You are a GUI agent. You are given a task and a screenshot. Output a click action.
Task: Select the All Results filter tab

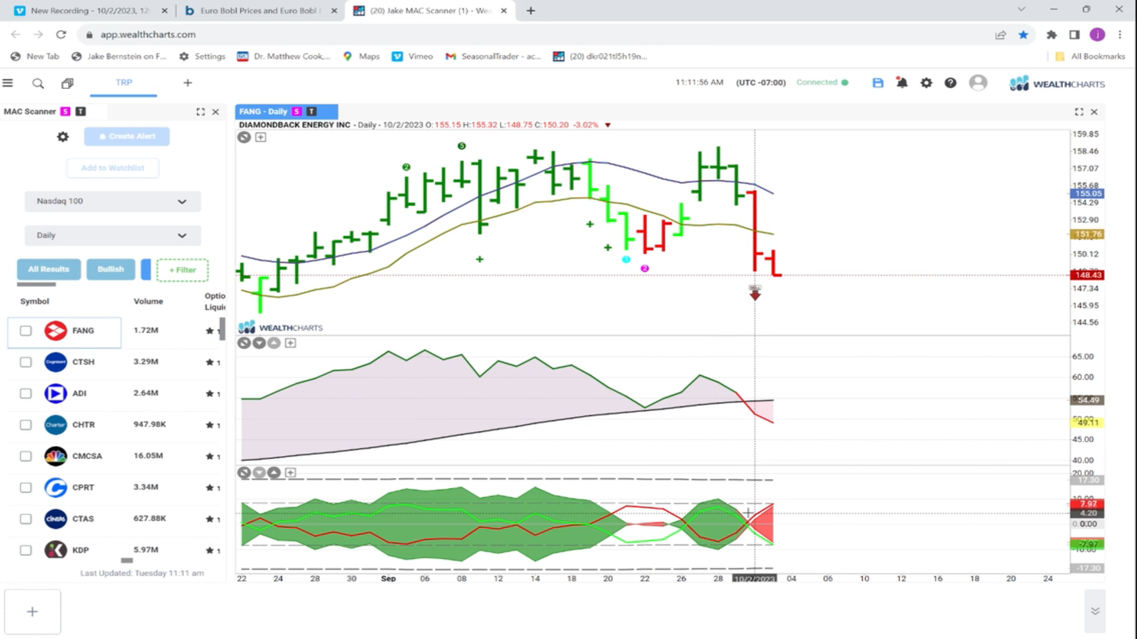point(49,269)
